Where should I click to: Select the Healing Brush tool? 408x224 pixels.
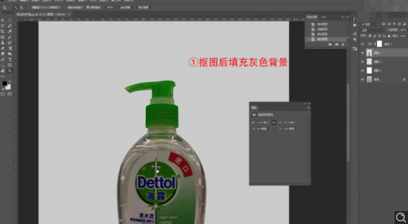coord(2,37)
